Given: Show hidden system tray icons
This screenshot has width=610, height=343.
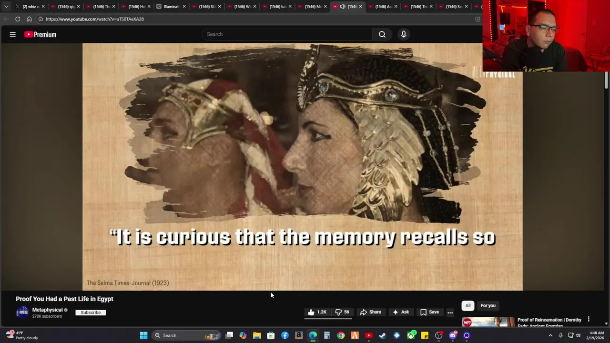Looking at the screenshot, I should [550, 335].
